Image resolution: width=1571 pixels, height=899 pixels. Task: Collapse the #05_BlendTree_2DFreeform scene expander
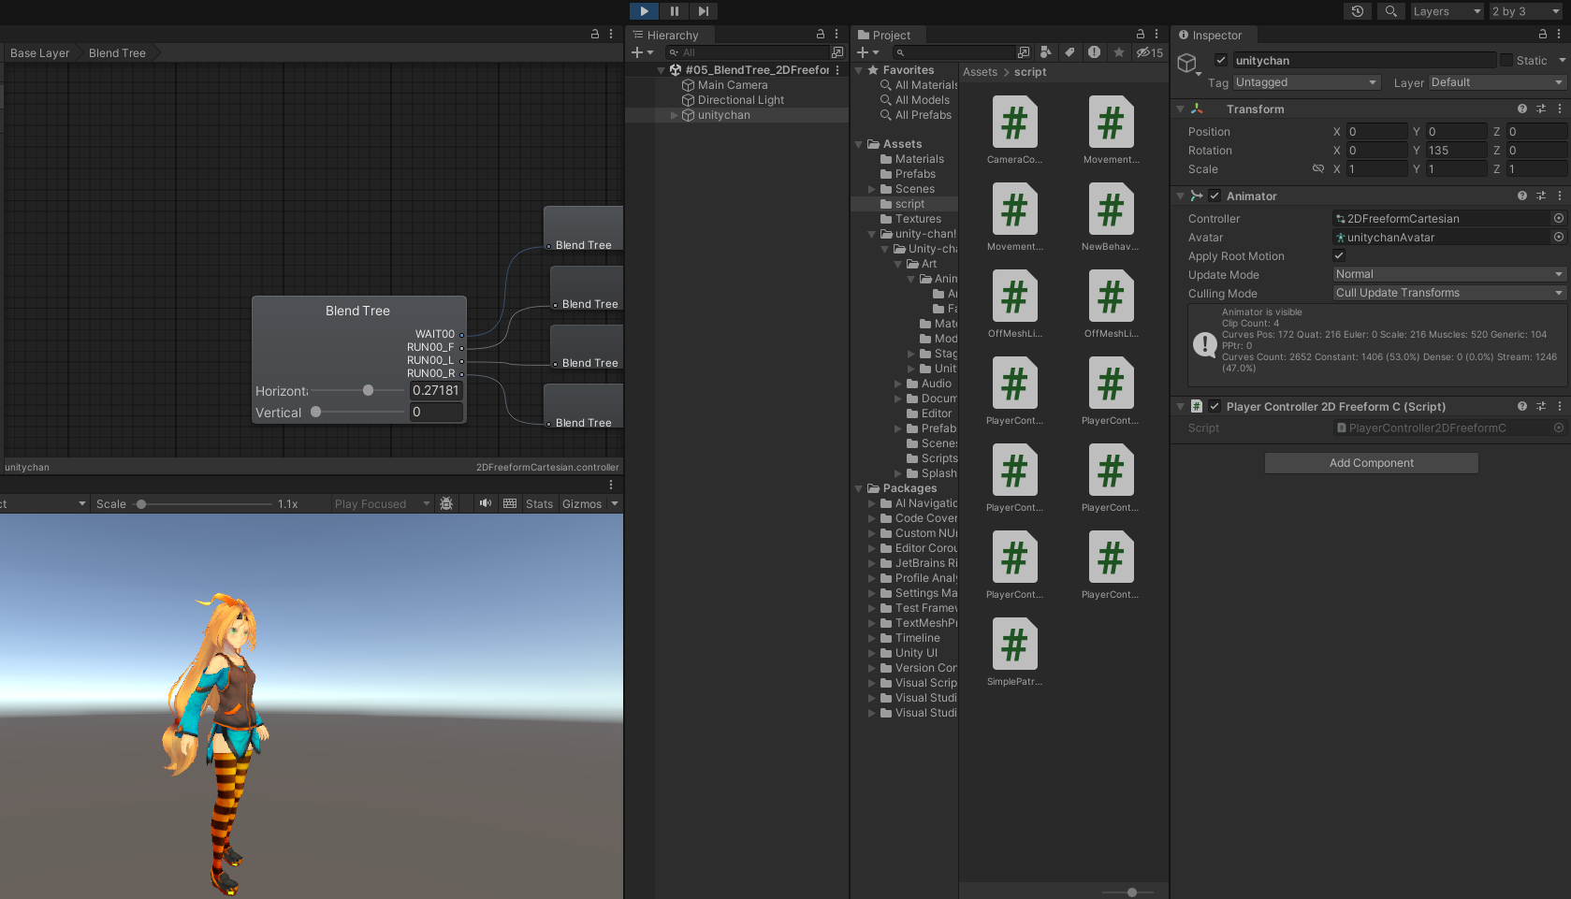point(662,70)
